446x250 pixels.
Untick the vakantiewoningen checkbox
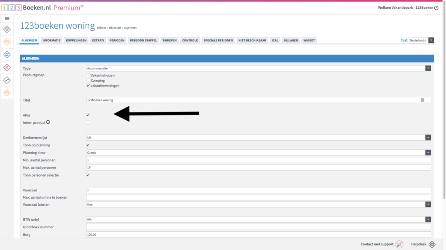tap(88, 86)
